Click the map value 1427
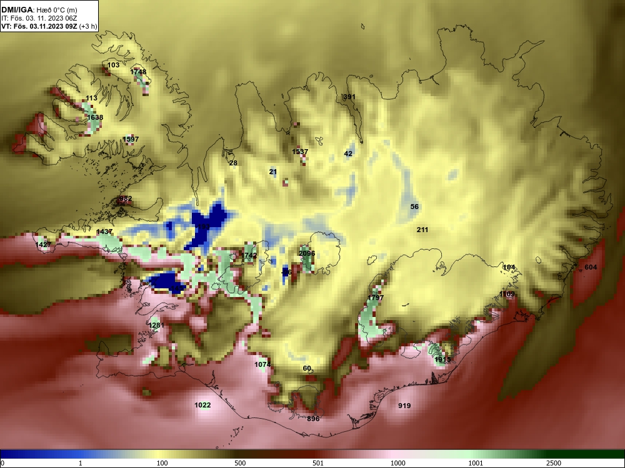The width and height of the screenshot is (625, 468). (x=43, y=245)
